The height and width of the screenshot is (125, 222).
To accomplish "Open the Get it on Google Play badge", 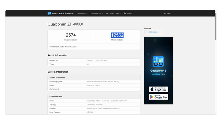I will (158, 97).
